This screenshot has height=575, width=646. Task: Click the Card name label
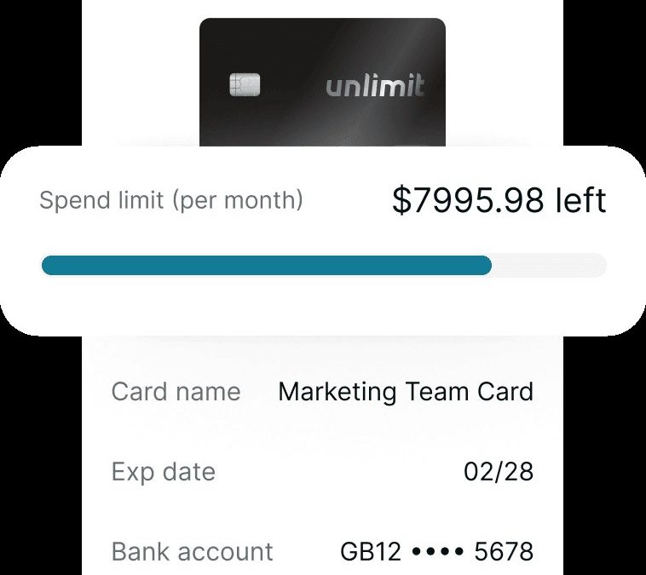(x=176, y=391)
